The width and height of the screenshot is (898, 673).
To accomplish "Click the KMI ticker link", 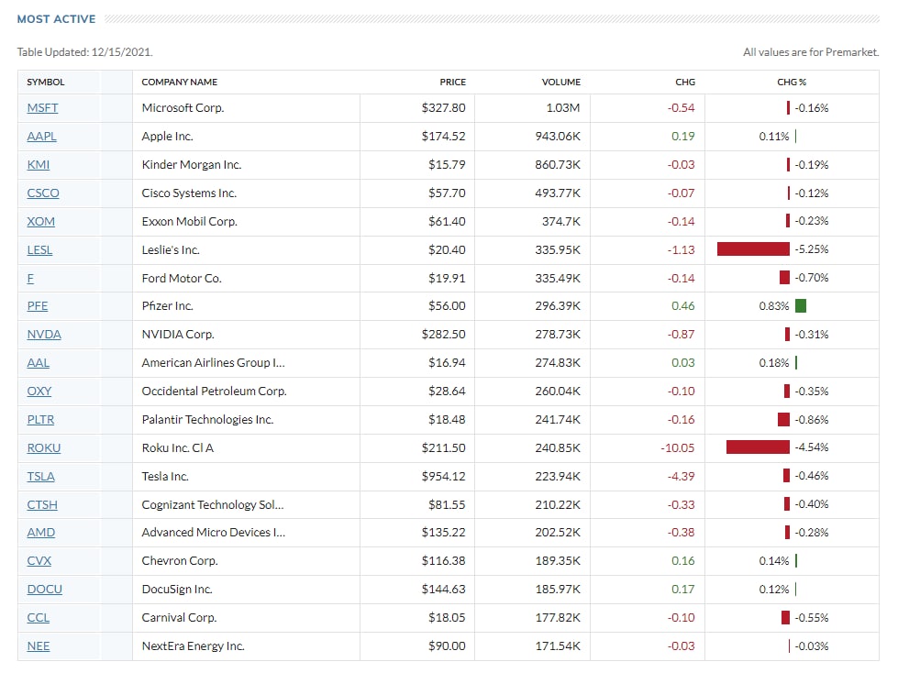I will point(39,165).
